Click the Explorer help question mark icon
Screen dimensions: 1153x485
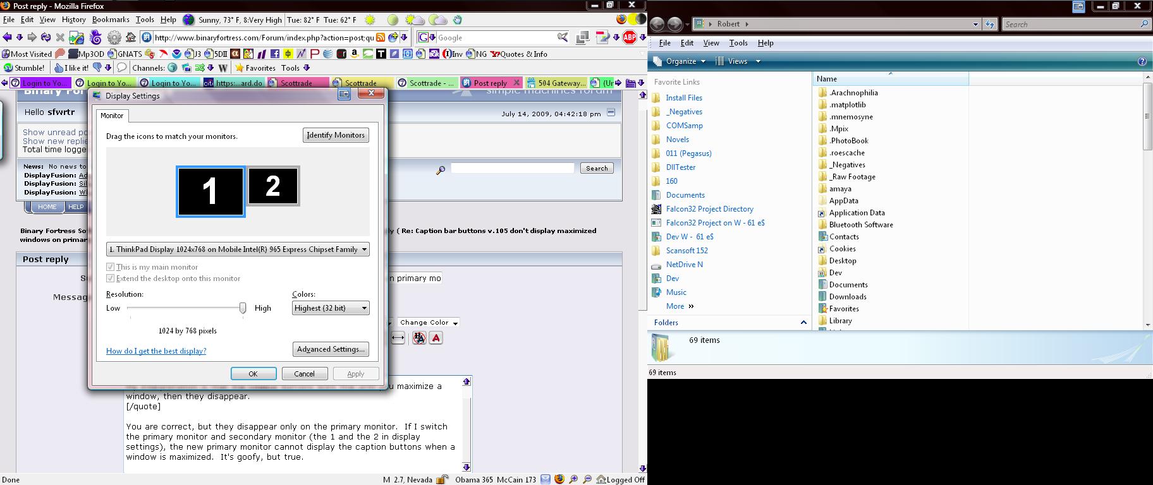coord(1142,61)
